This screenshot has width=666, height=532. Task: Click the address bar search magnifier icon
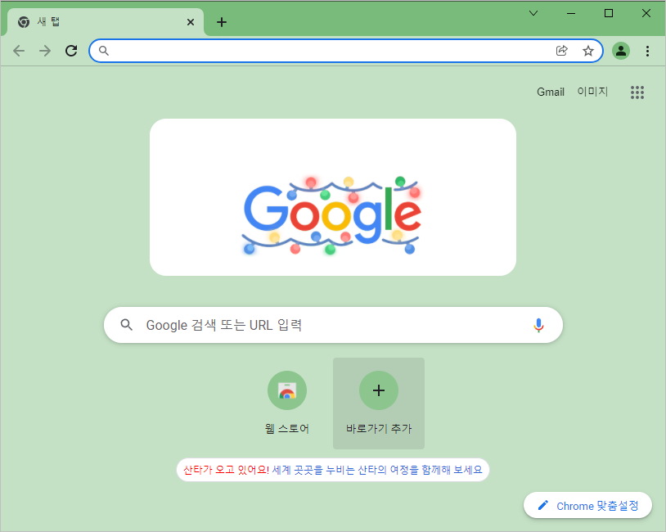click(104, 51)
